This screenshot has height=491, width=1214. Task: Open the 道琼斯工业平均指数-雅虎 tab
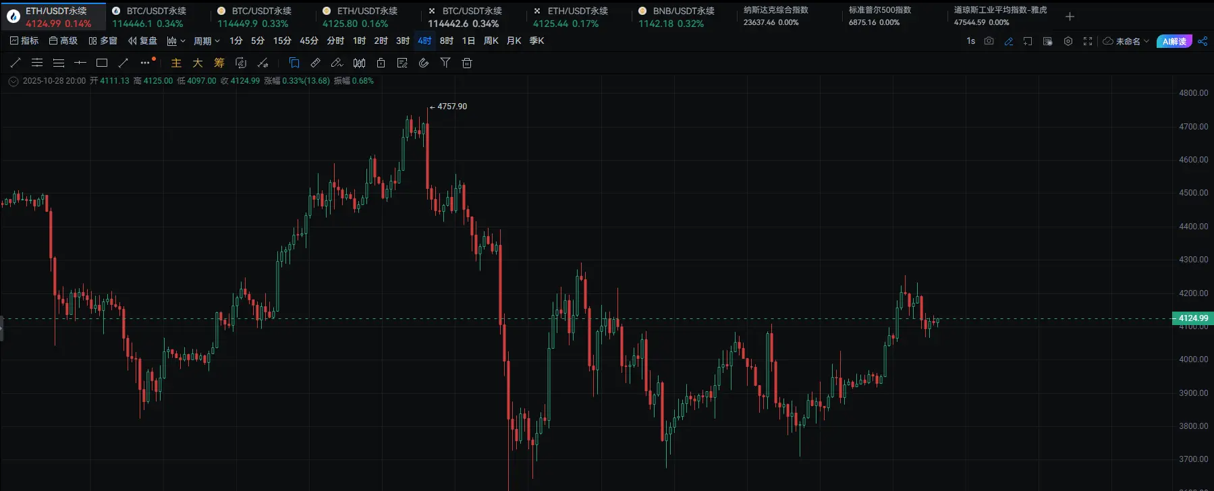tap(1000, 16)
